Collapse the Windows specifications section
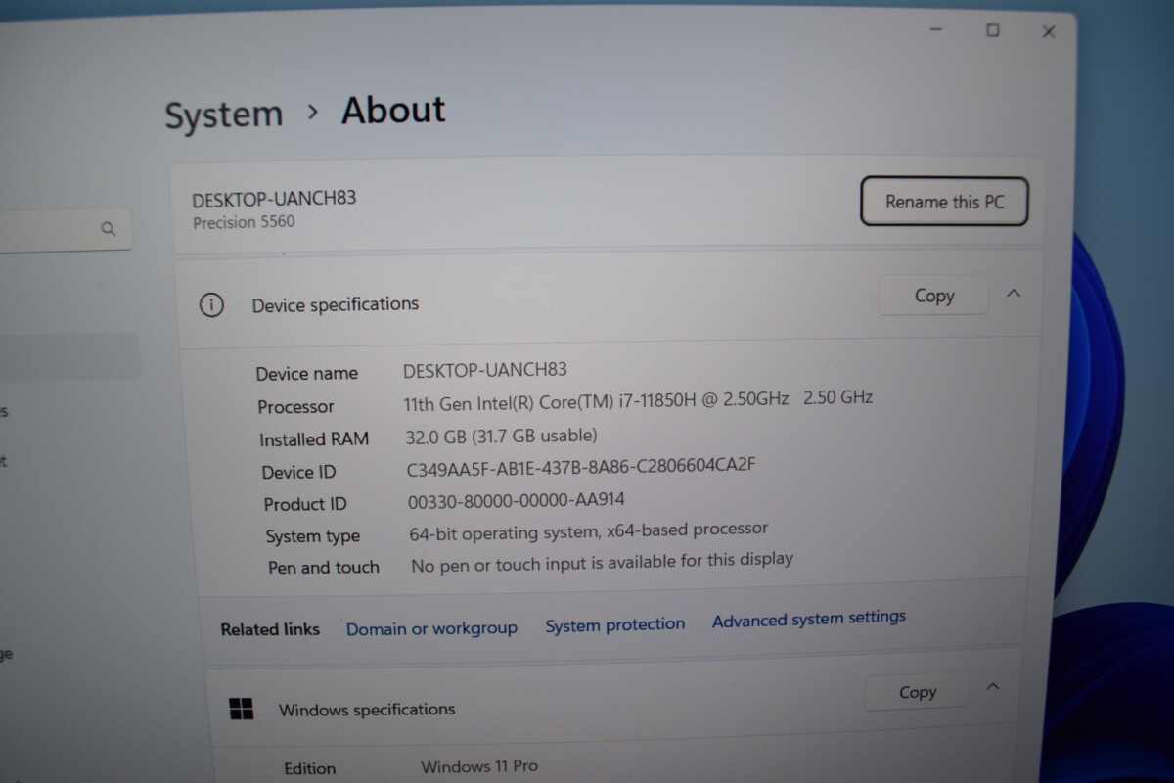Image resolution: width=1174 pixels, height=783 pixels. tap(992, 687)
